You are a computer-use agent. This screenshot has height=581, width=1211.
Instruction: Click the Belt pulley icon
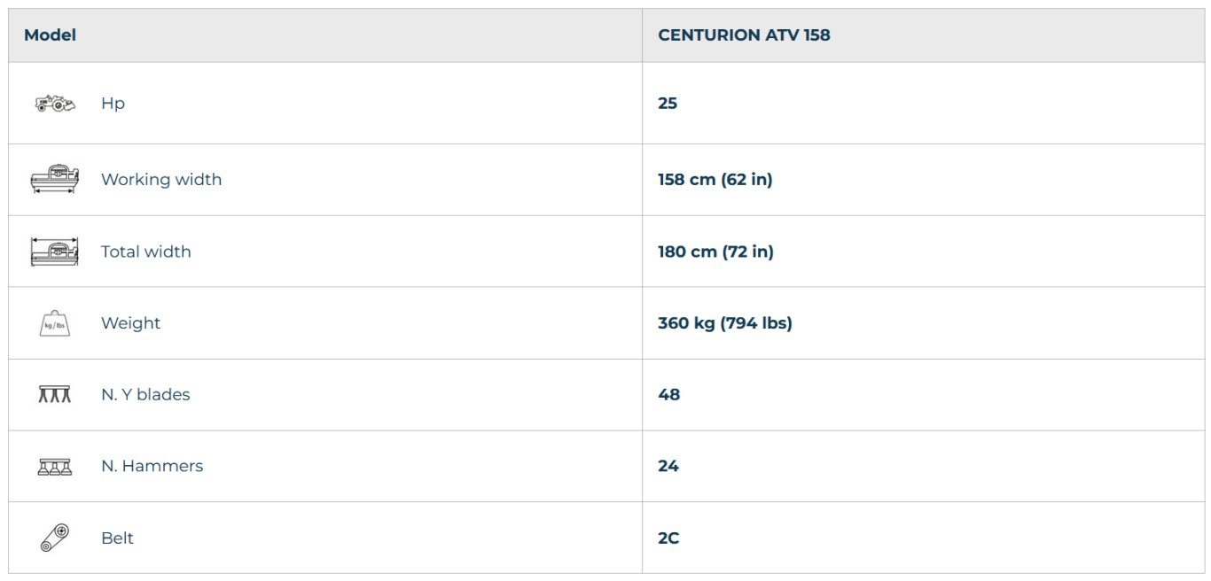(54, 538)
